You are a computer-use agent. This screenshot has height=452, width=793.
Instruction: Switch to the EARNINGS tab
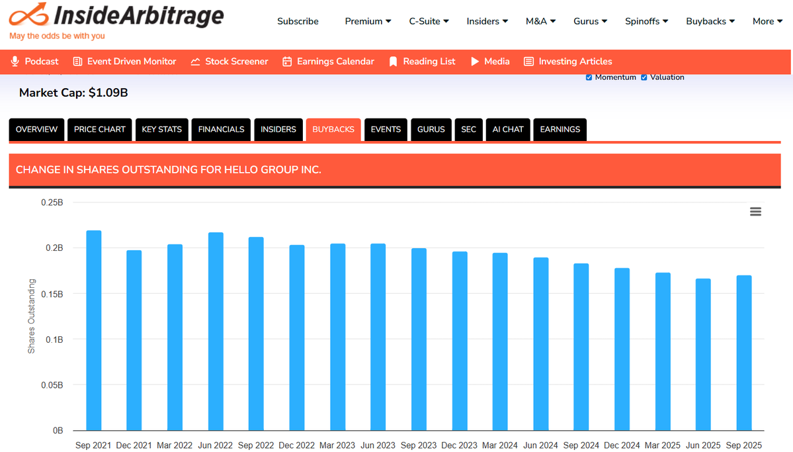click(x=560, y=130)
